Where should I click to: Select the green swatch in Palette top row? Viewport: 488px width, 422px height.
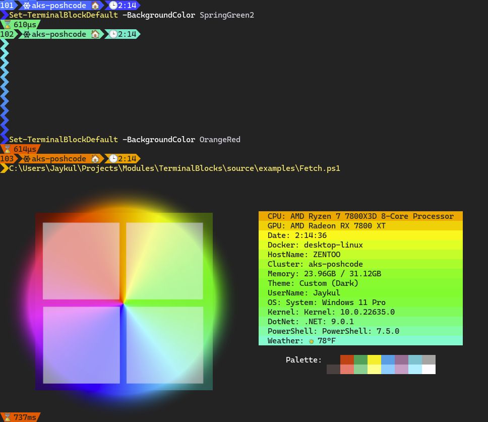click(x=361, y=360)
